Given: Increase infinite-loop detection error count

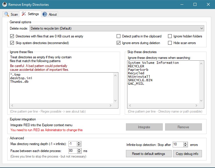Looking at the screenshot, I should click(185, 143).
